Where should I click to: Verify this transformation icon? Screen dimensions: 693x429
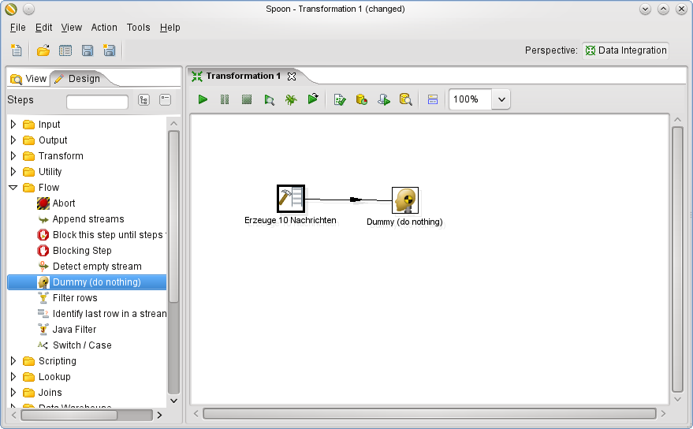[x=340, y=99]
